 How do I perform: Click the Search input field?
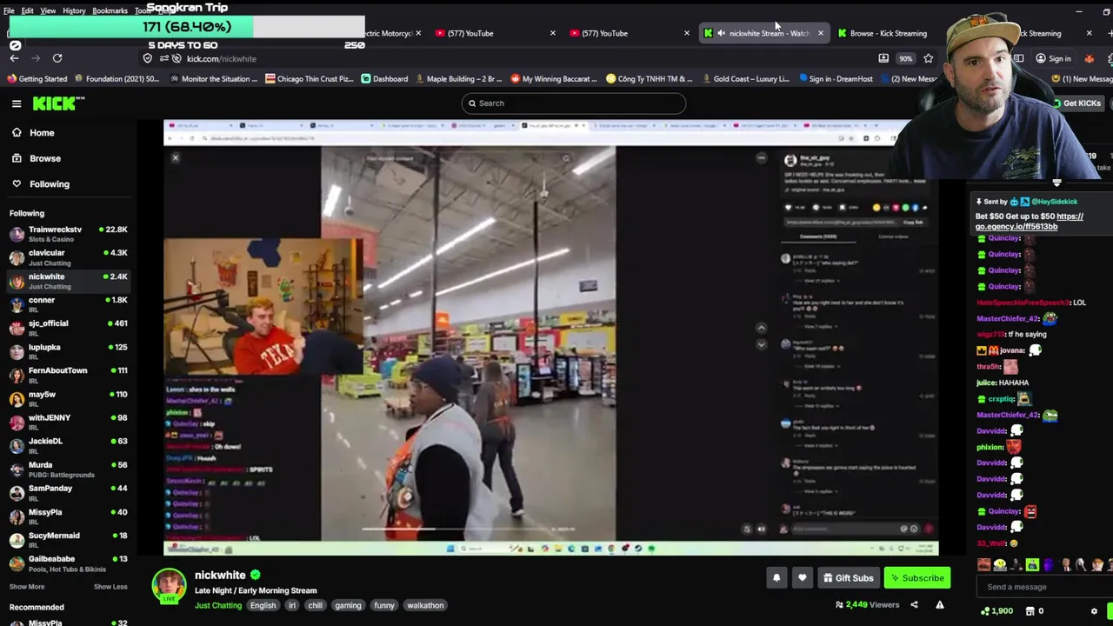pos(574,103)
